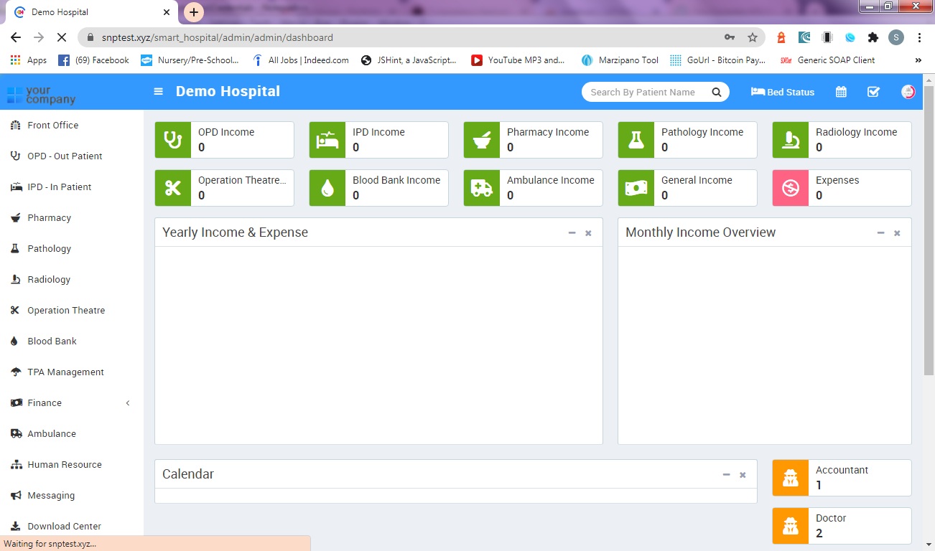This screenshot has width=935, height=551.
Task: Collapse the Yearly Income & Expense panel
Action: tap(572, 233)
